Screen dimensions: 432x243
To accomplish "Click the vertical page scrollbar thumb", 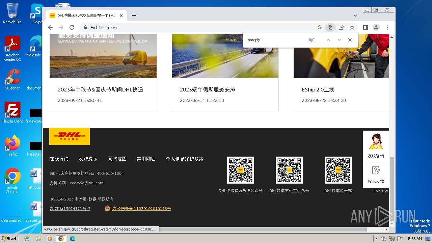I will pyautogui.click(x=392, y=189).
